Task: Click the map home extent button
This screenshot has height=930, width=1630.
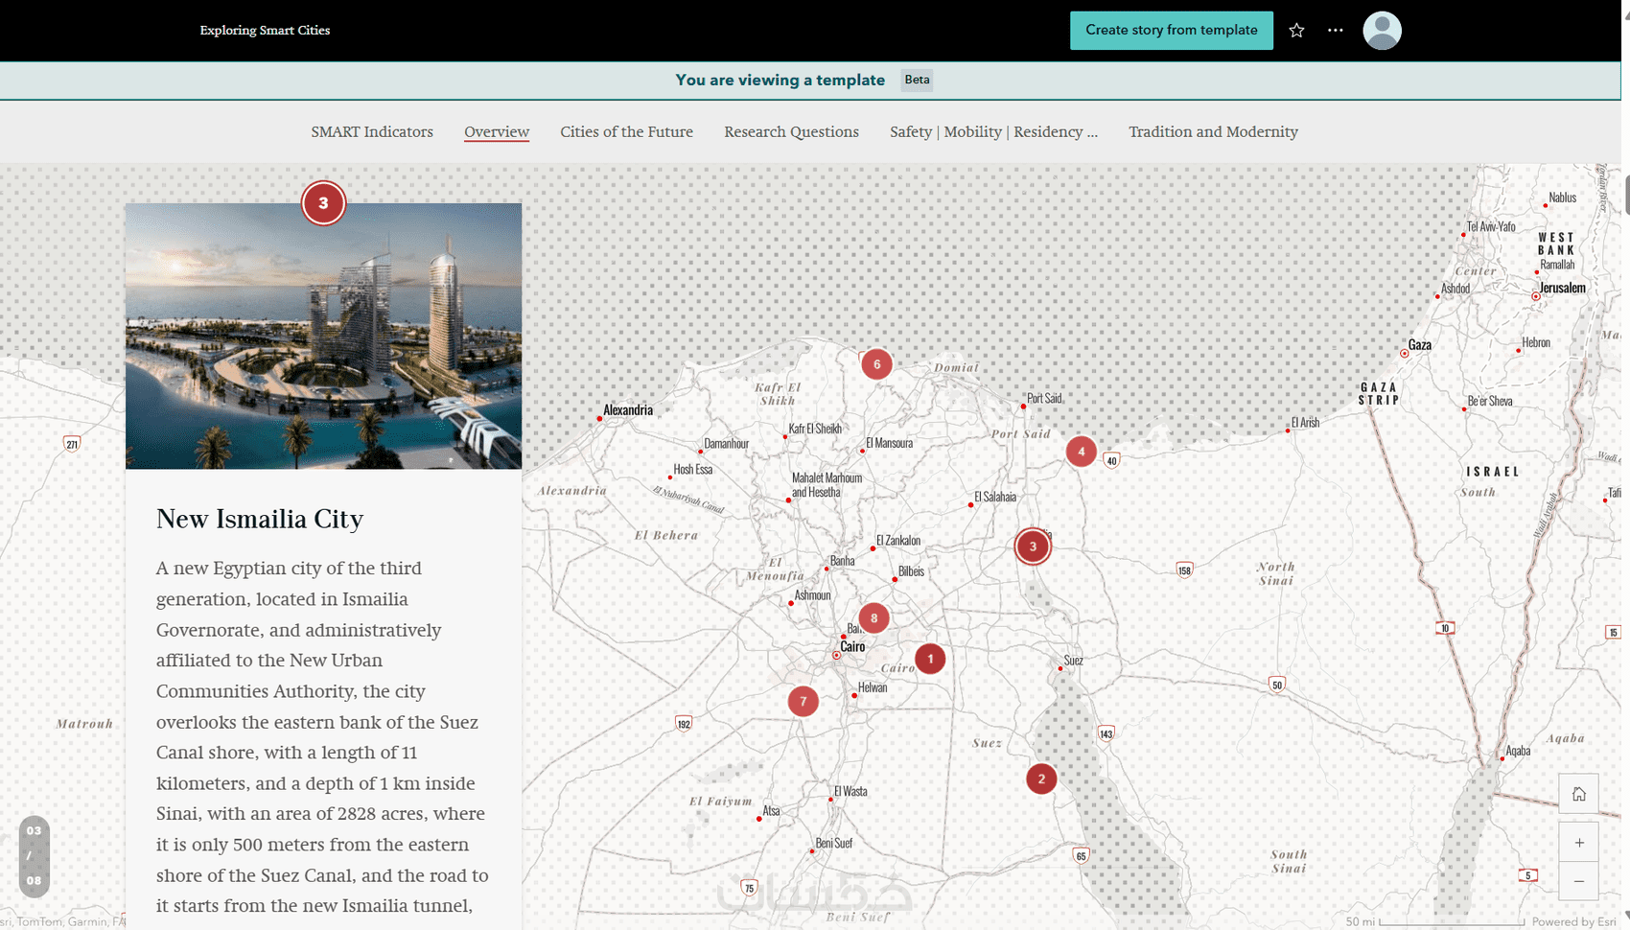Action: click(x=1578, y=794)
